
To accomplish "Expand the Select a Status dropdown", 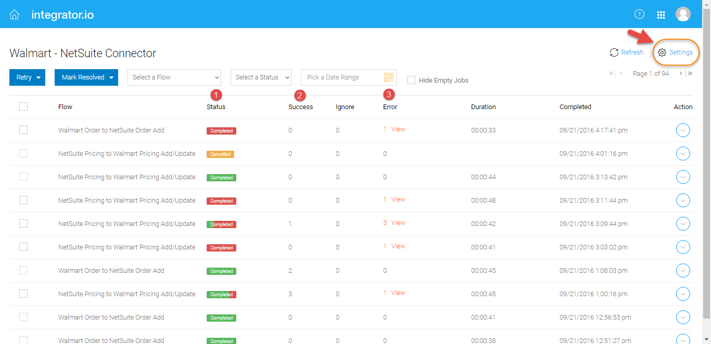I will 261,77.
